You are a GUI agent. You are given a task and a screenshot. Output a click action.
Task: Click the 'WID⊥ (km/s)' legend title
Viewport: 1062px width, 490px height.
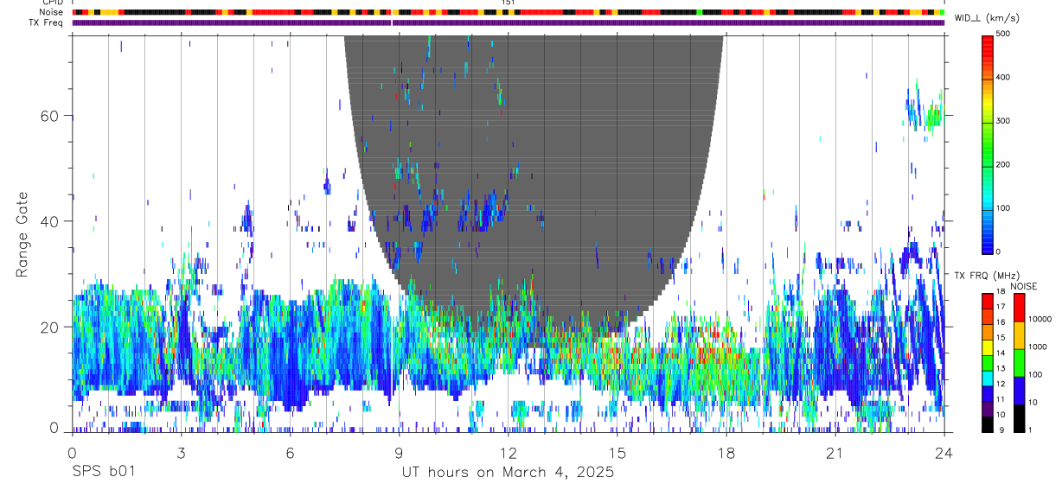989,19
